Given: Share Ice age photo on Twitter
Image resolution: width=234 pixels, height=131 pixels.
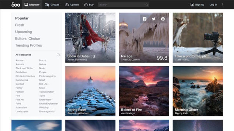Looking at the screenshot, I should [x=154, y=19].
